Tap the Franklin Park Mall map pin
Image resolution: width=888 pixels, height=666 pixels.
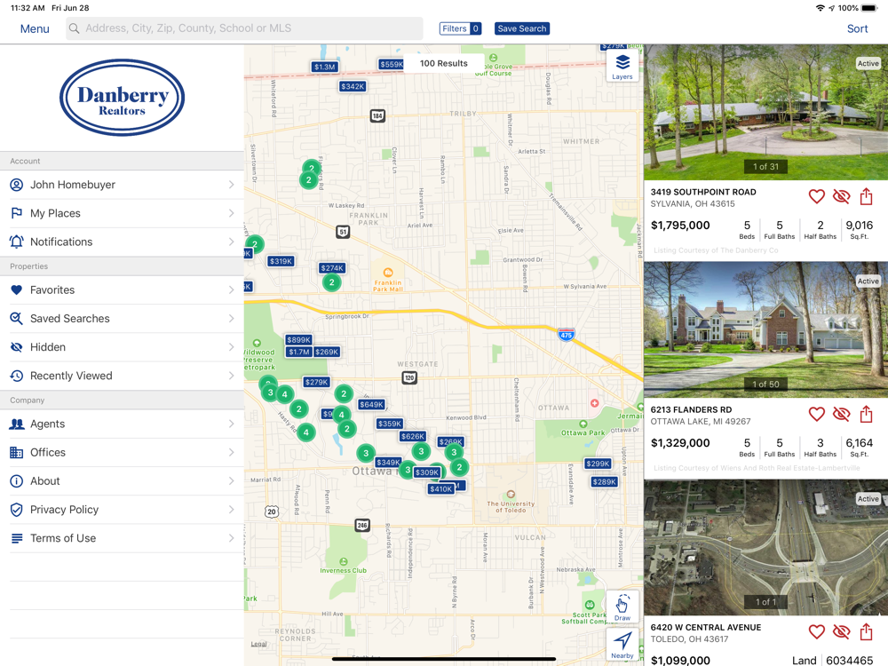(x=387, y=273)
